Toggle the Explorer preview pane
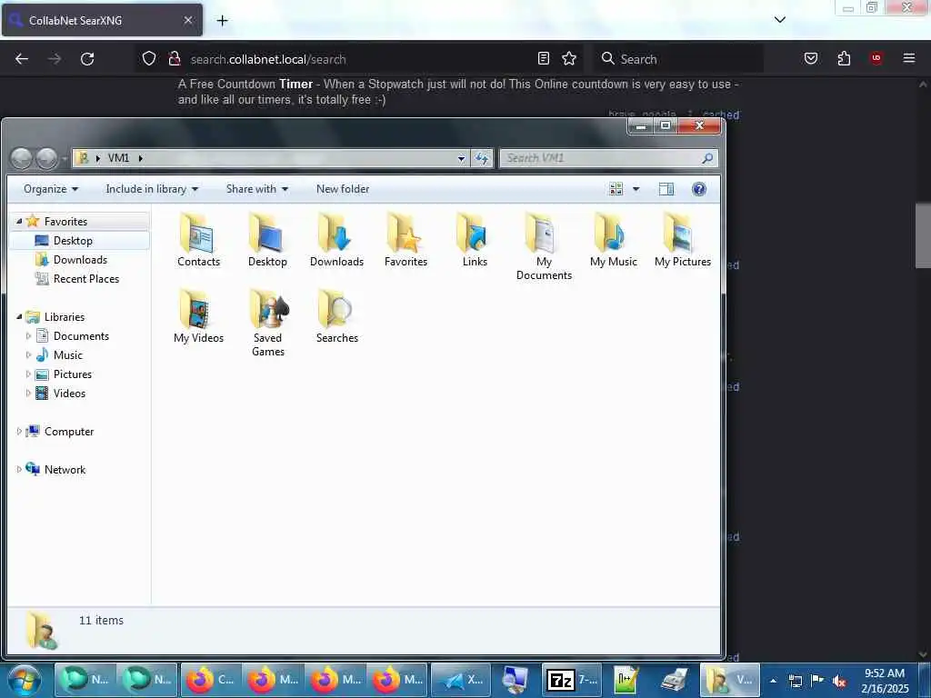931x698 pixels. point(666,189)
